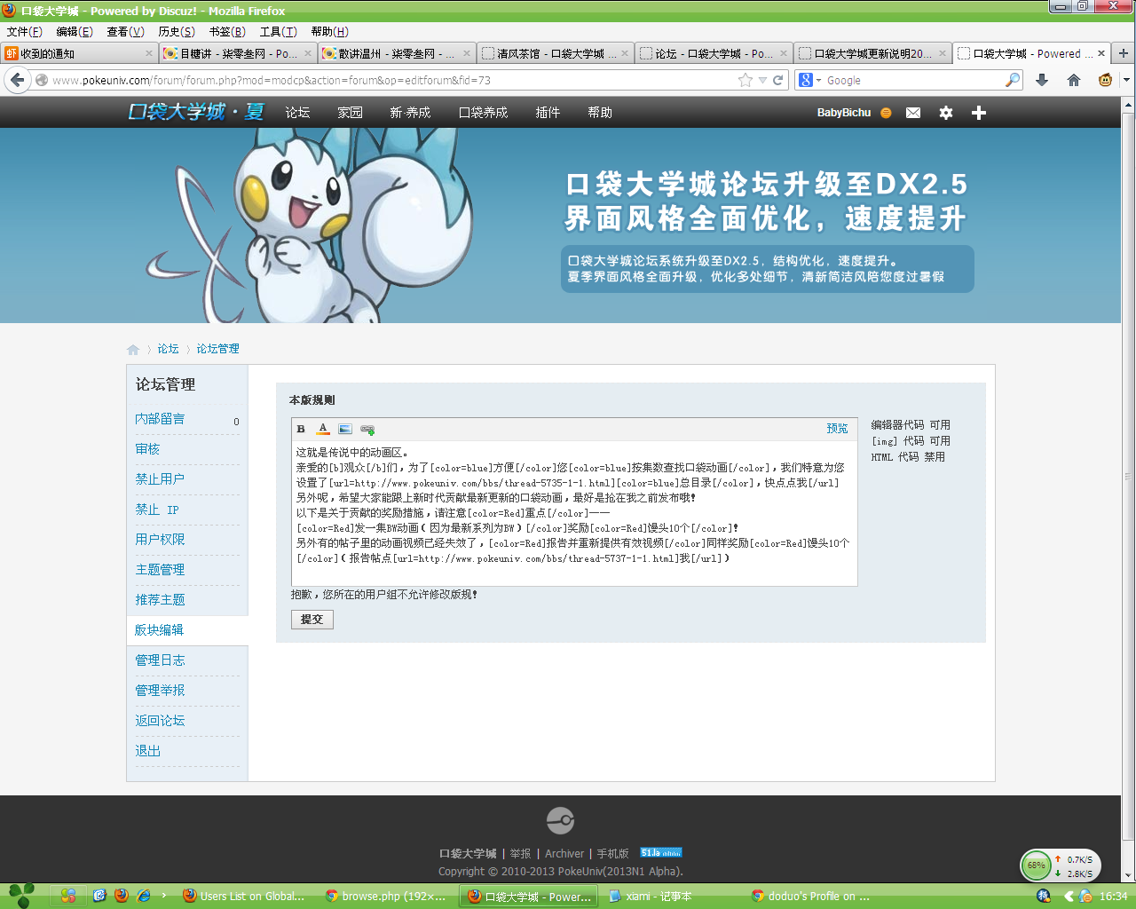Bookmark the page with the star icon
This screenshot has height=909, width=1136.
tap(745, 80)
